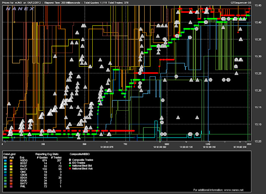Click the PHIL quote count 72
The height and width of the screenshot is (194, 266).
pos(45,186)
